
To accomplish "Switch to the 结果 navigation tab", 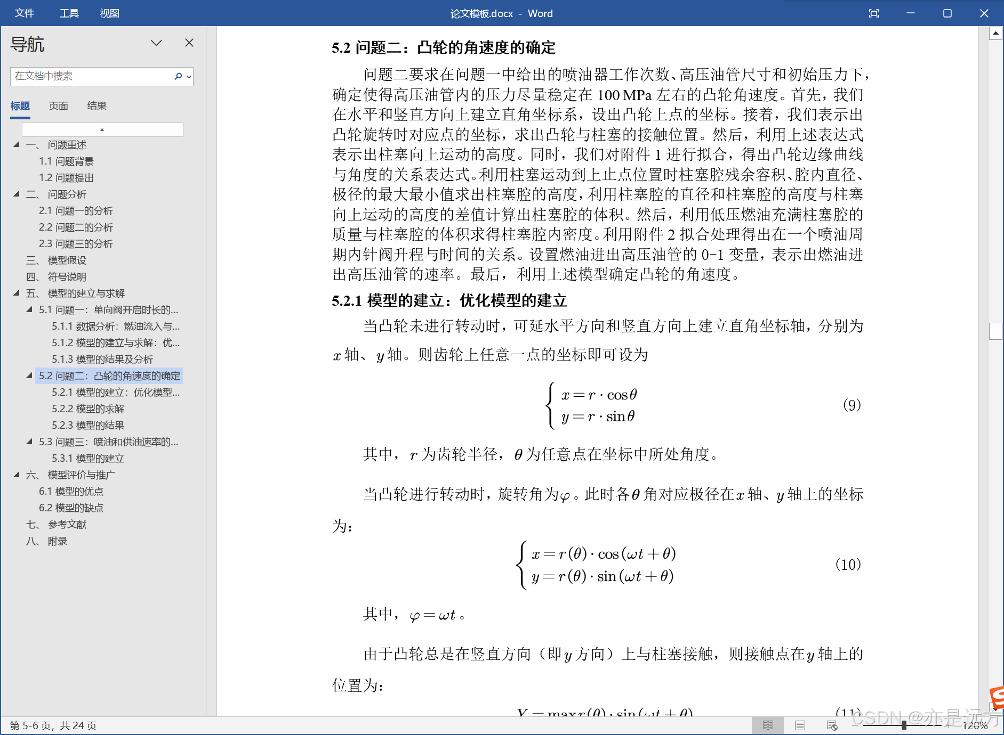I will (x=97, y=106).
